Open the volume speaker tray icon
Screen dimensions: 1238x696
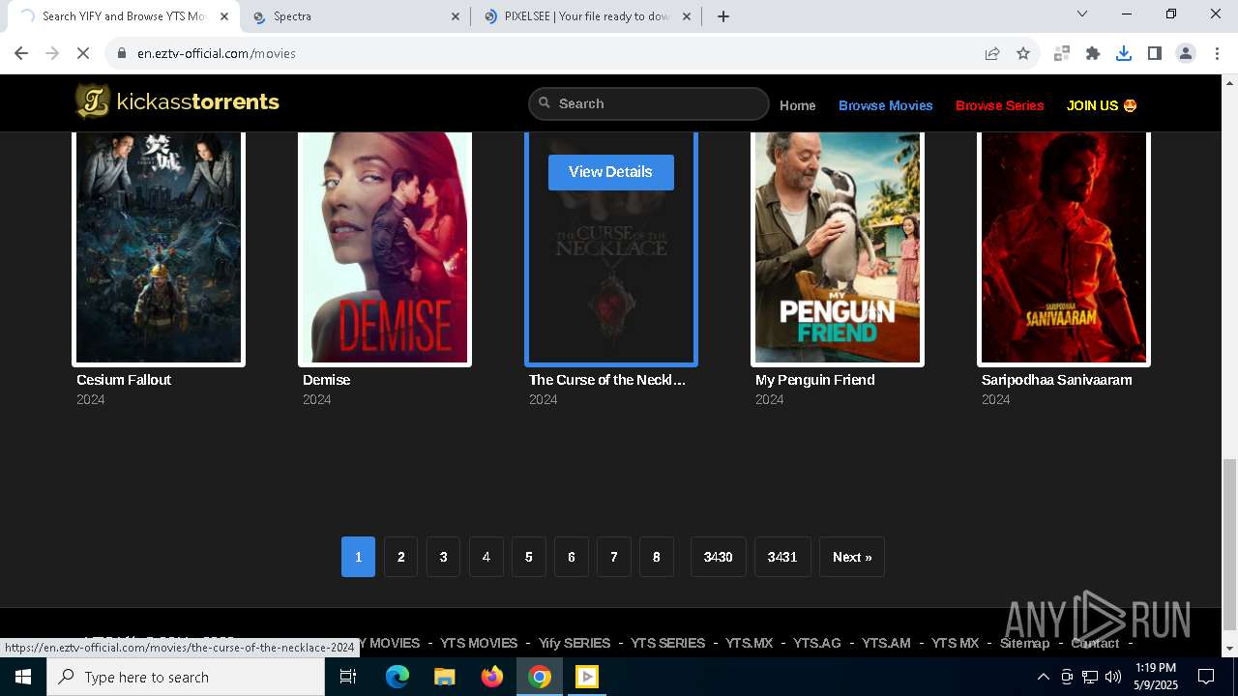1113,677
